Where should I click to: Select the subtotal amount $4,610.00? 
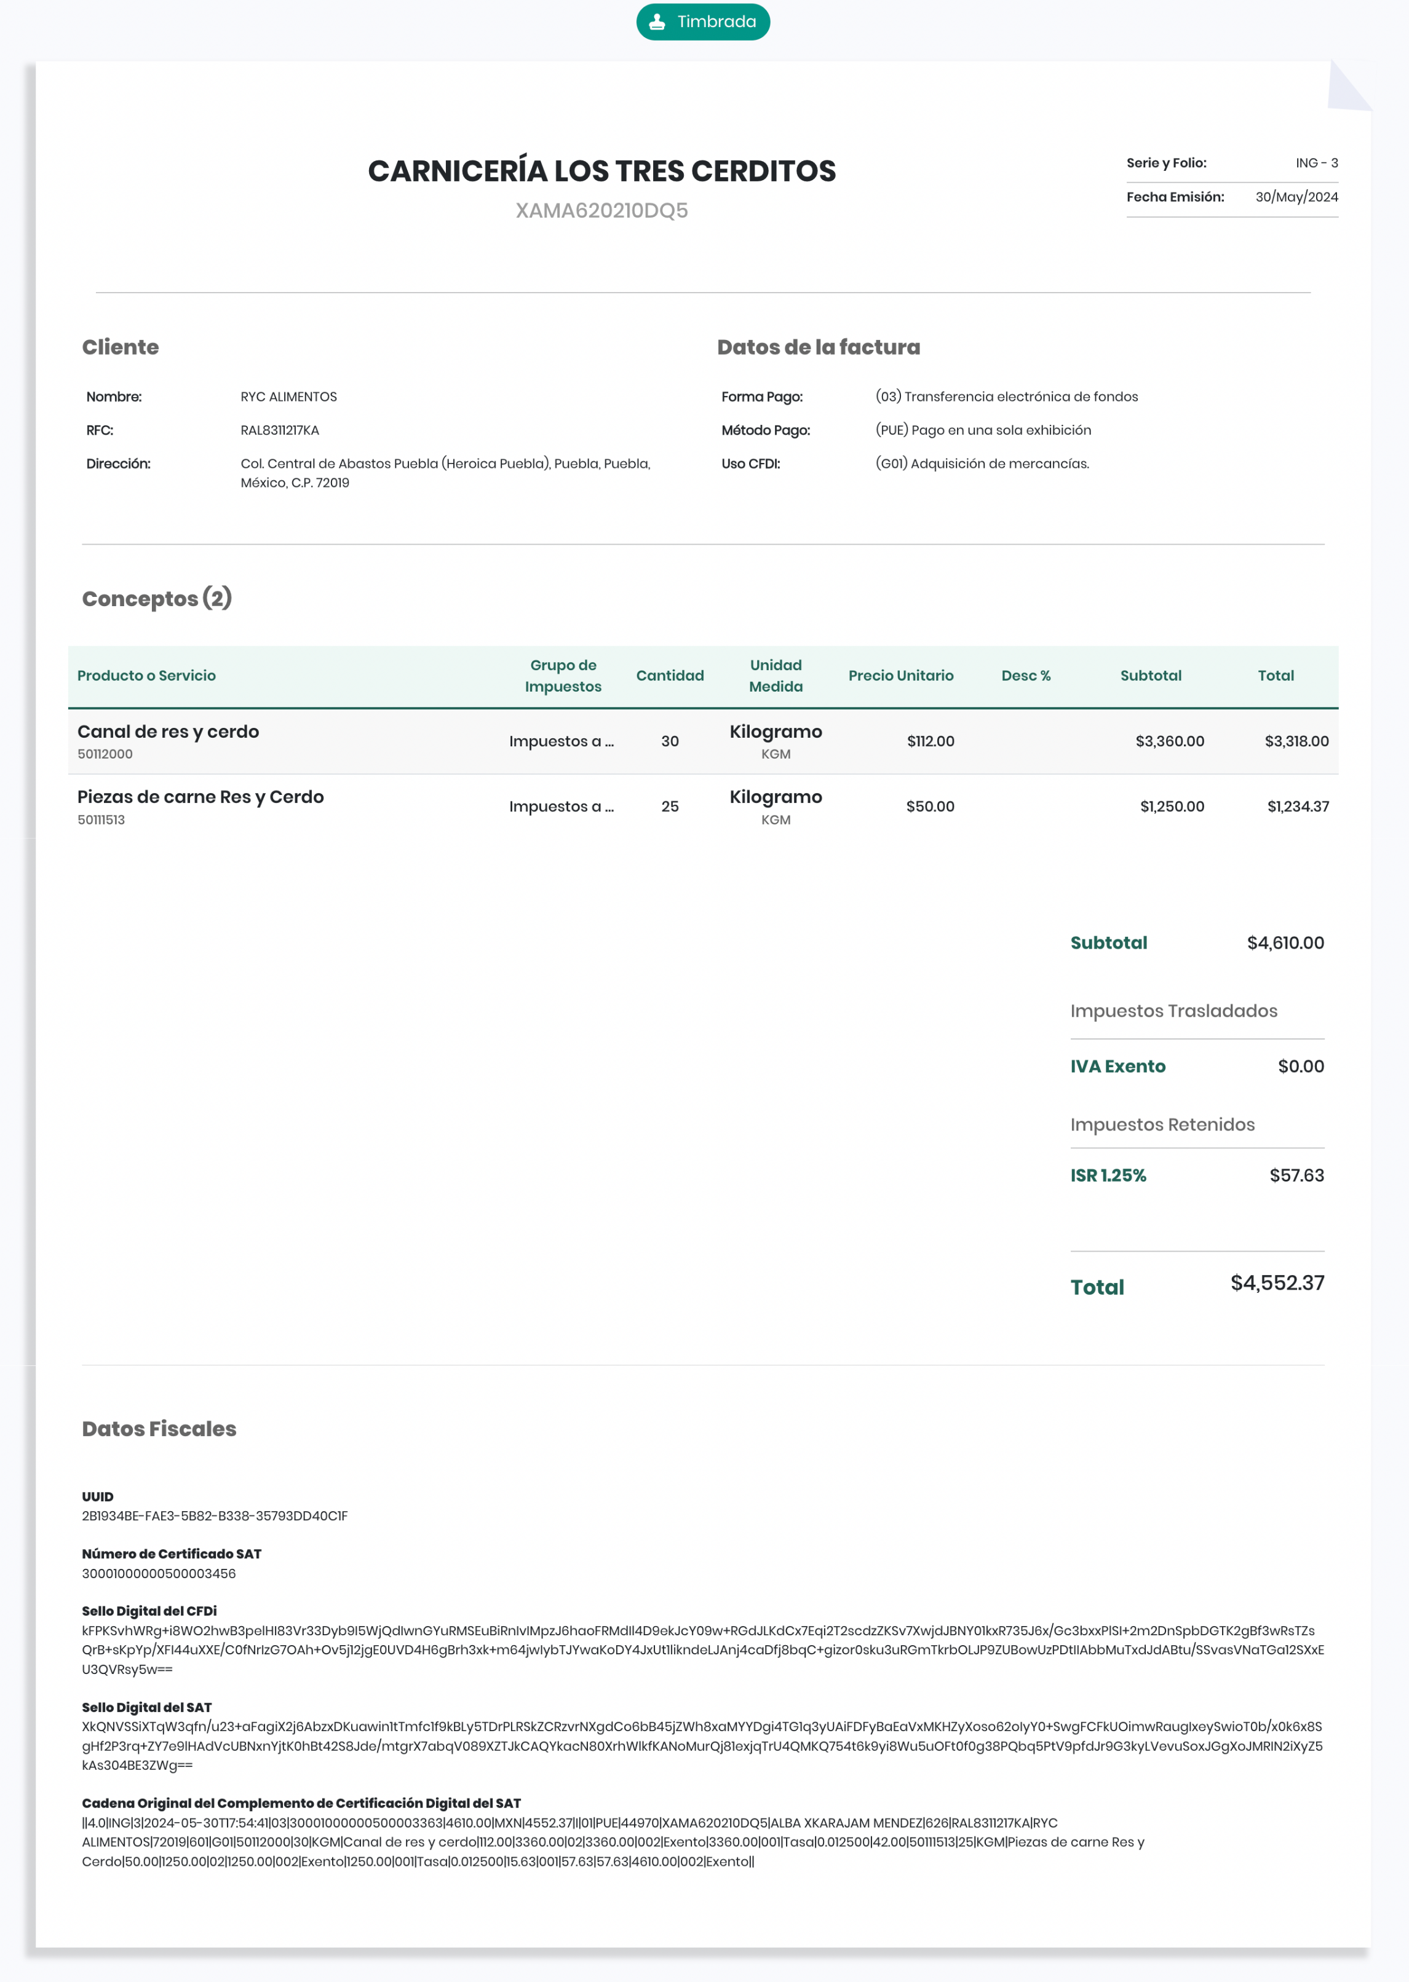1285,942
